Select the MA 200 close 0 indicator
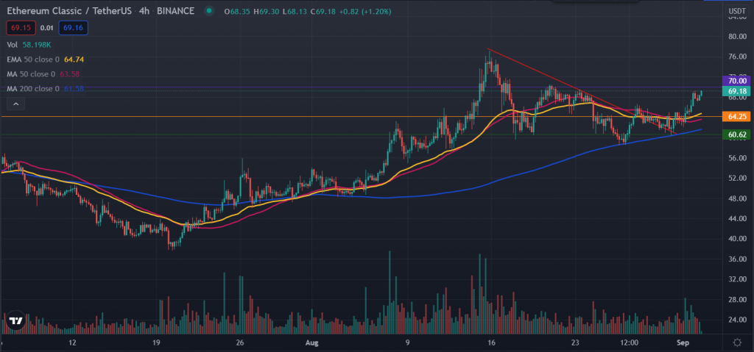 33,89
